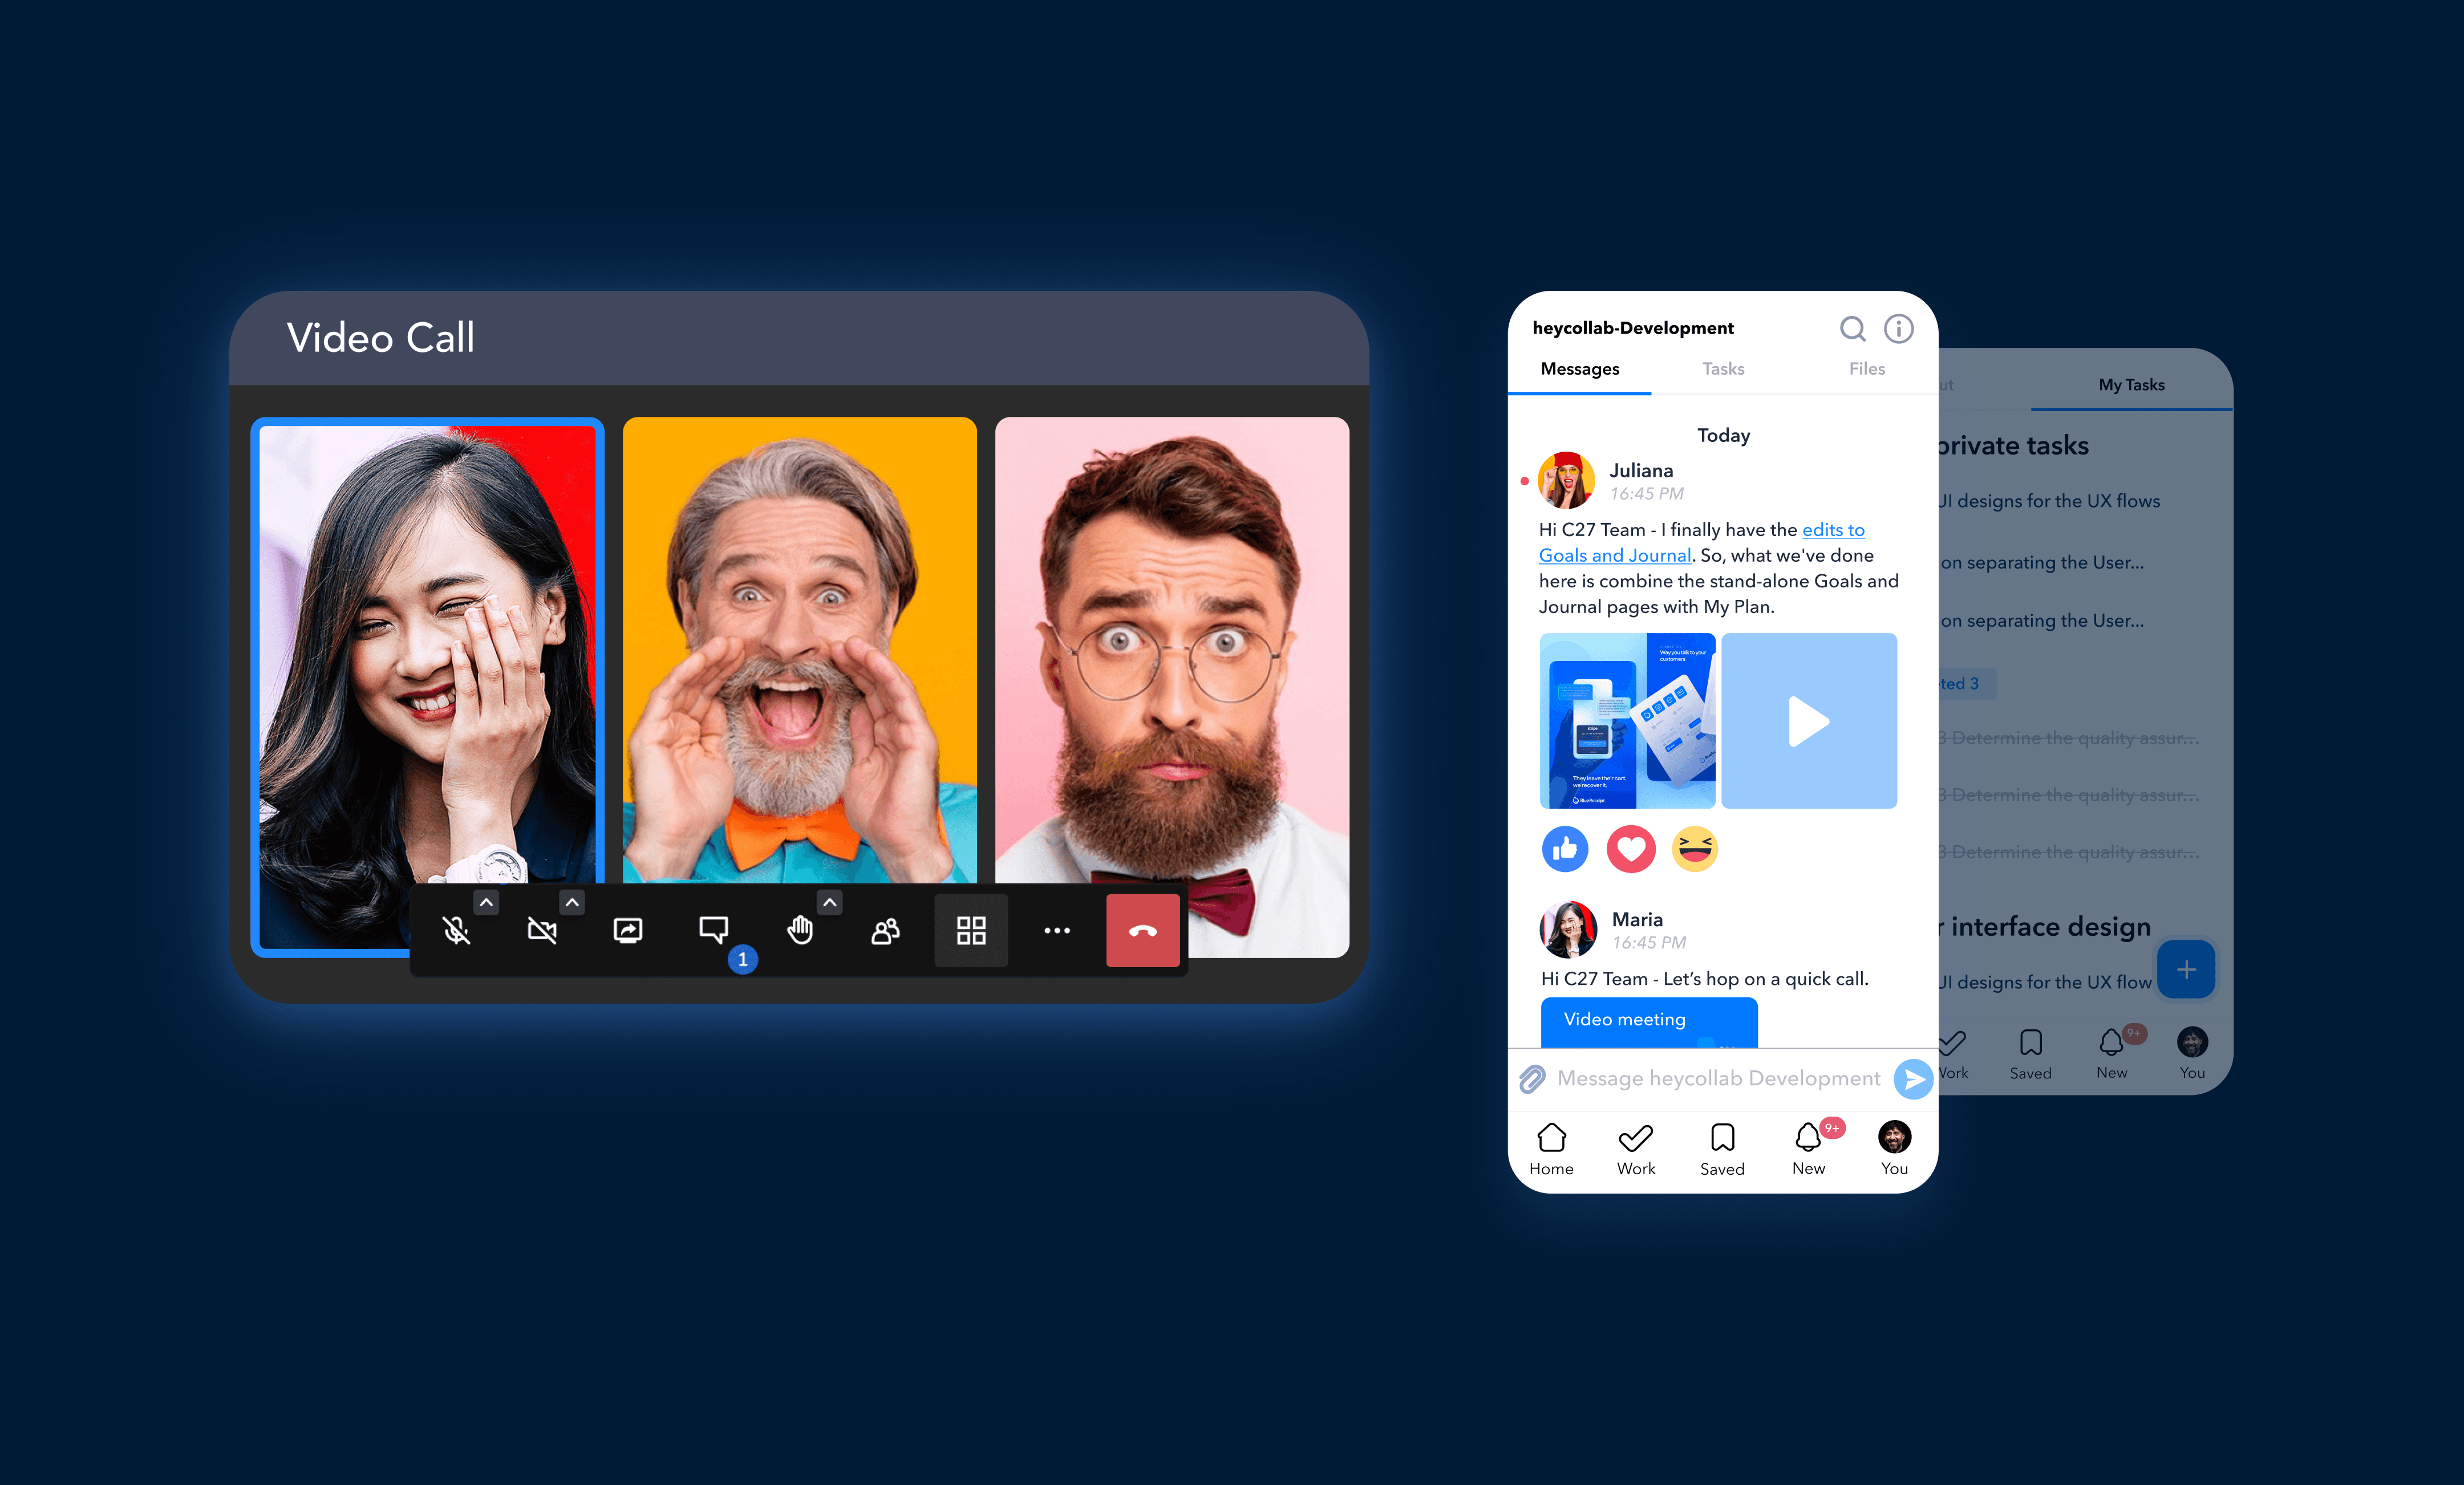Hang up with the red end-call button

point(1143,931)
